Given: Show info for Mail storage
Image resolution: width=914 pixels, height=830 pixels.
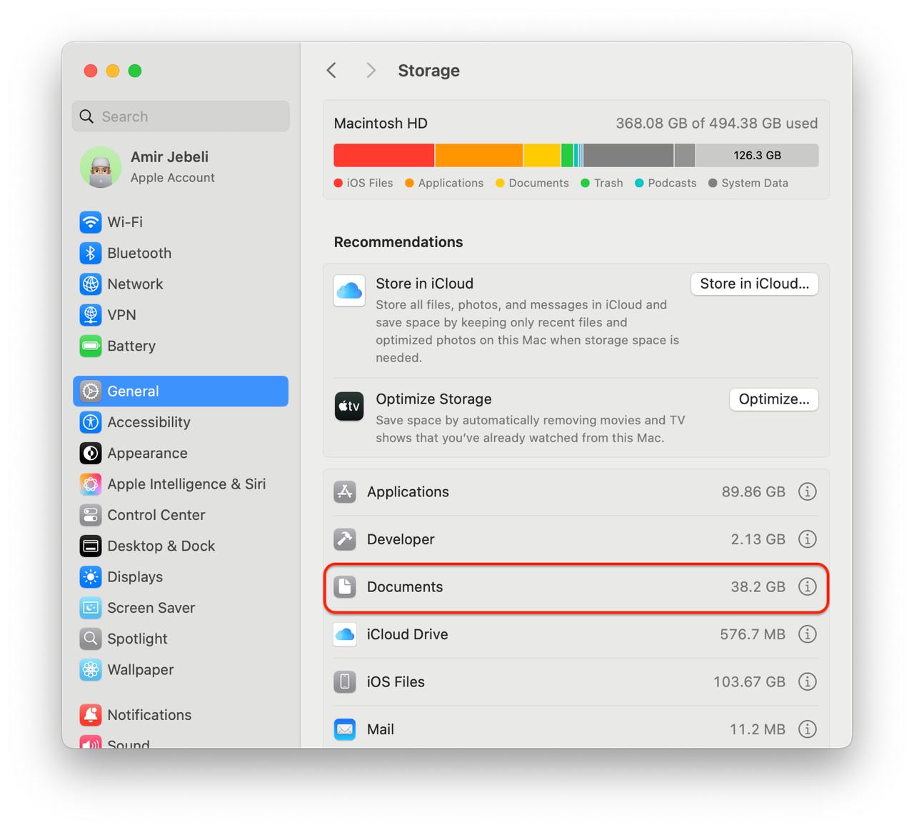Looking at the screenshot, I should (x=808, y=729).
